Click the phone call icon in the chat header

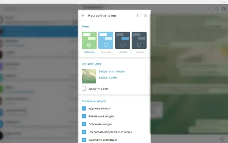pyautogui.click(x=210, y=9)
